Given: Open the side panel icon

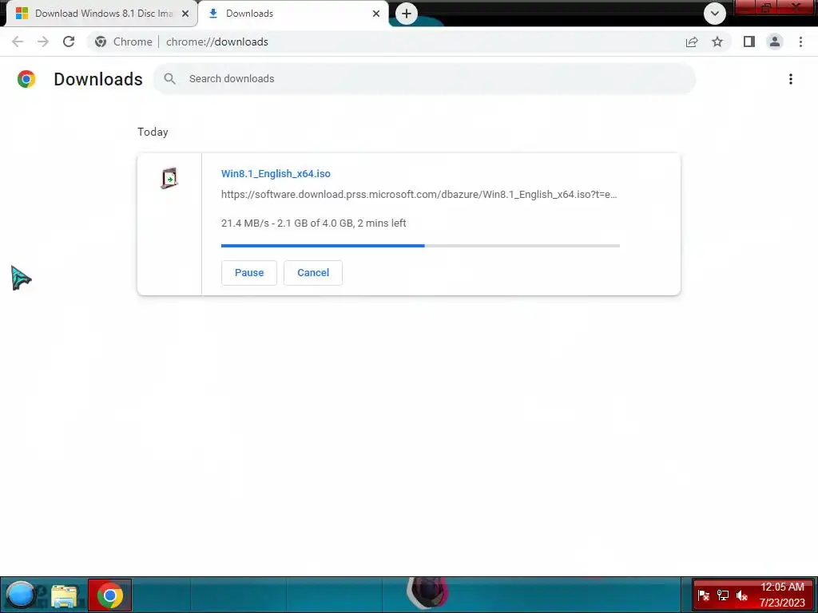Looking at the screenshot, I should click(749, 42).
